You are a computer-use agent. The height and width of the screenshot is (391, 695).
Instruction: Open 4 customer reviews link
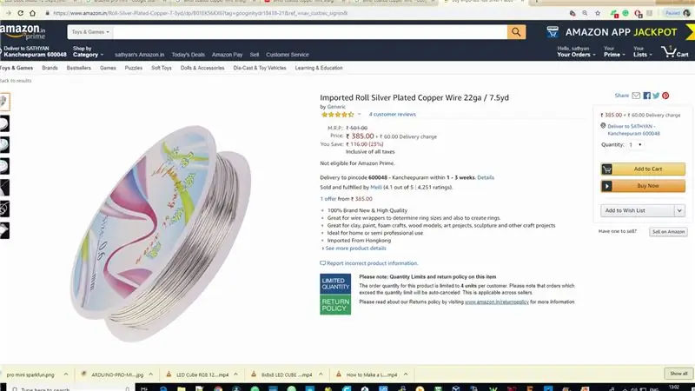pyautogui.click(x=393, y=115)
